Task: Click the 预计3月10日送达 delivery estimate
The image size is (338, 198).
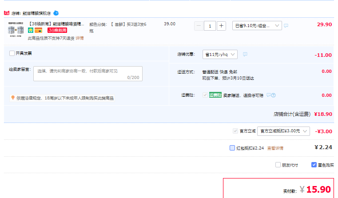Action: [238, 78]
